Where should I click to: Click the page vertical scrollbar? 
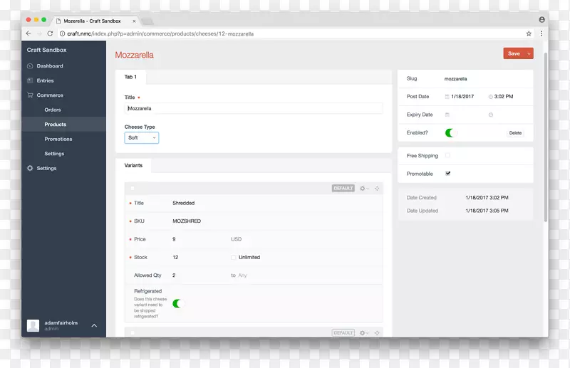(545, 137)
